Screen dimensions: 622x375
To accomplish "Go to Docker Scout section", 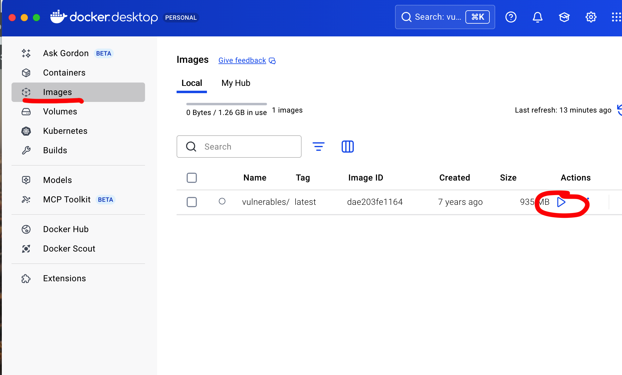I will coord(69,249).
